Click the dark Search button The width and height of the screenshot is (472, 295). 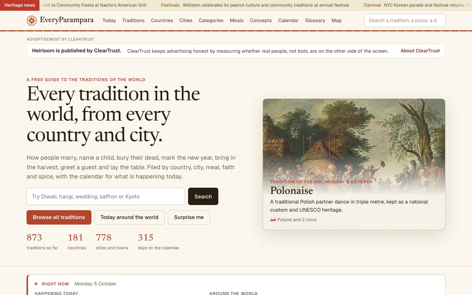pos(203,197)
